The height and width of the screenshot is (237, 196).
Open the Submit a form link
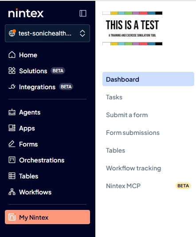coord(127,115)
